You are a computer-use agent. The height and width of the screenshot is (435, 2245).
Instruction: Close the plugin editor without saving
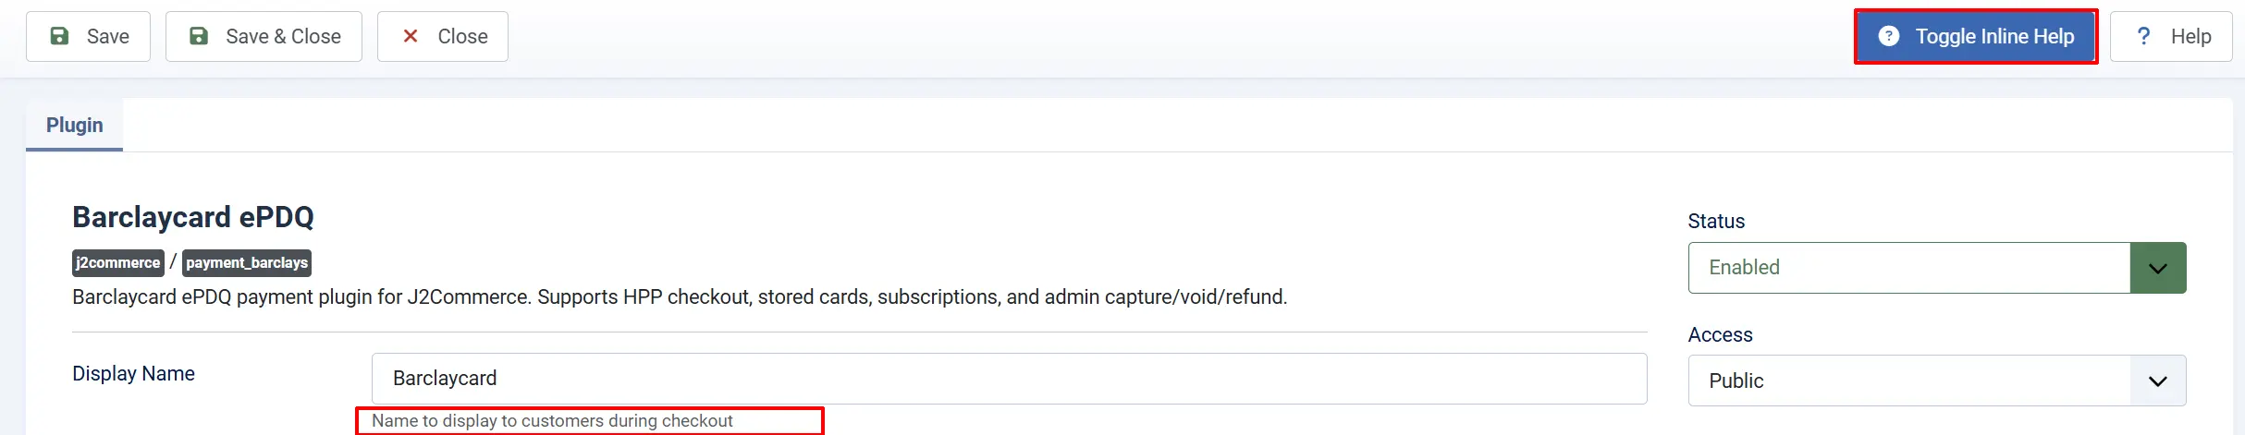(443, 36)
